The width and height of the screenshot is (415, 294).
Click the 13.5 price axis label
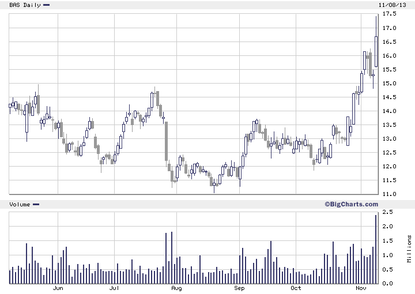click(389, 125)
